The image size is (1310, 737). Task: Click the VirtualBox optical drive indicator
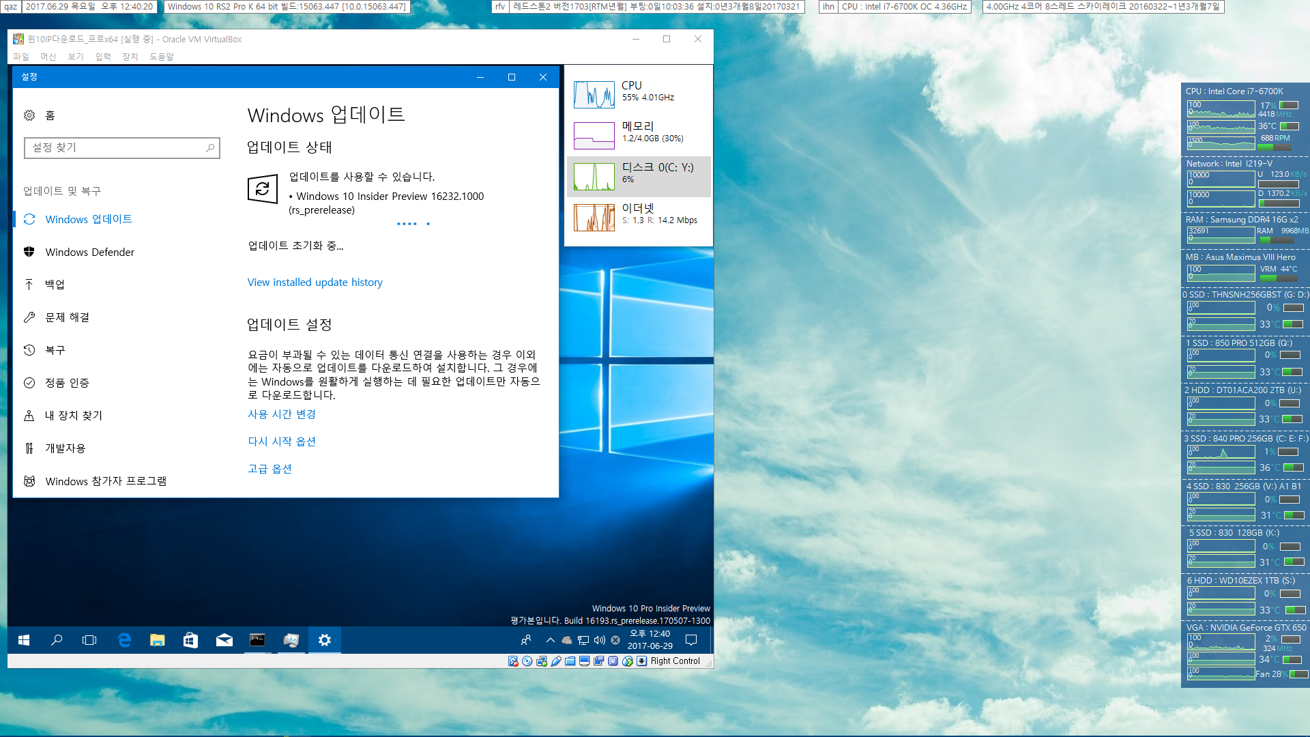click(x=527, y=661)
